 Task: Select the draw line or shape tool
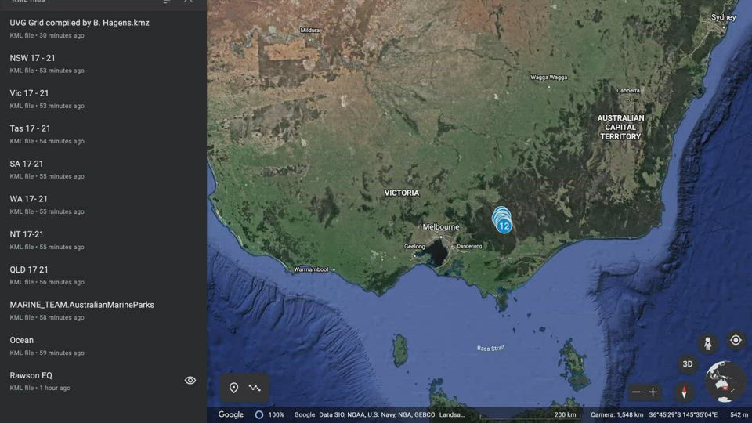coord(255,388)
